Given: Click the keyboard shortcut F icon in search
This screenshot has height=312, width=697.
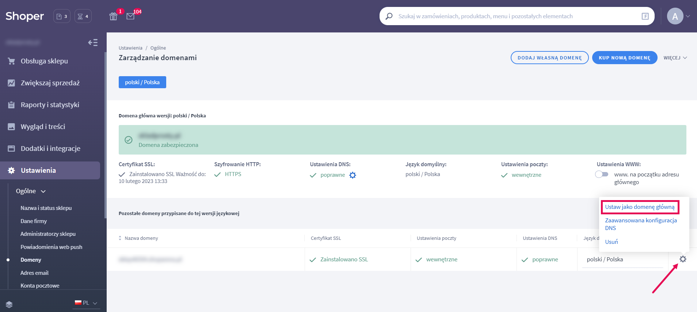Looking at the screenshot, I should [645, 16].
